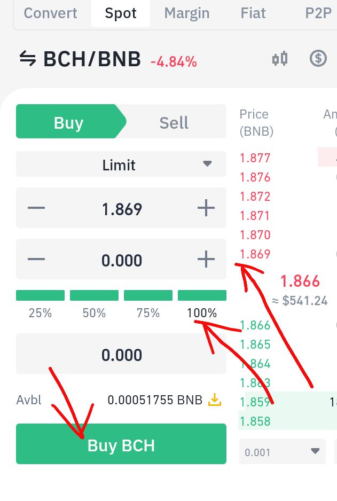Open the Fiat tab
Viewport: 337px width, 501px height.
[x=253, y=13]
